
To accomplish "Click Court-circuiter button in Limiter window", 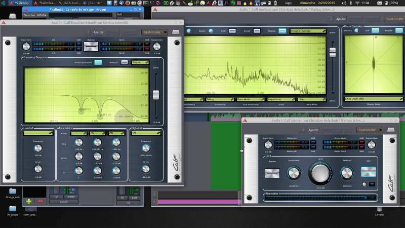I will tap(368, 130).
